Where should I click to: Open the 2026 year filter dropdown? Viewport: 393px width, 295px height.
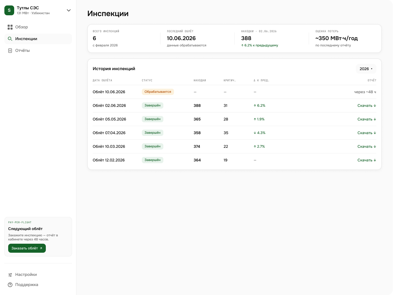(x=366, y=69)
